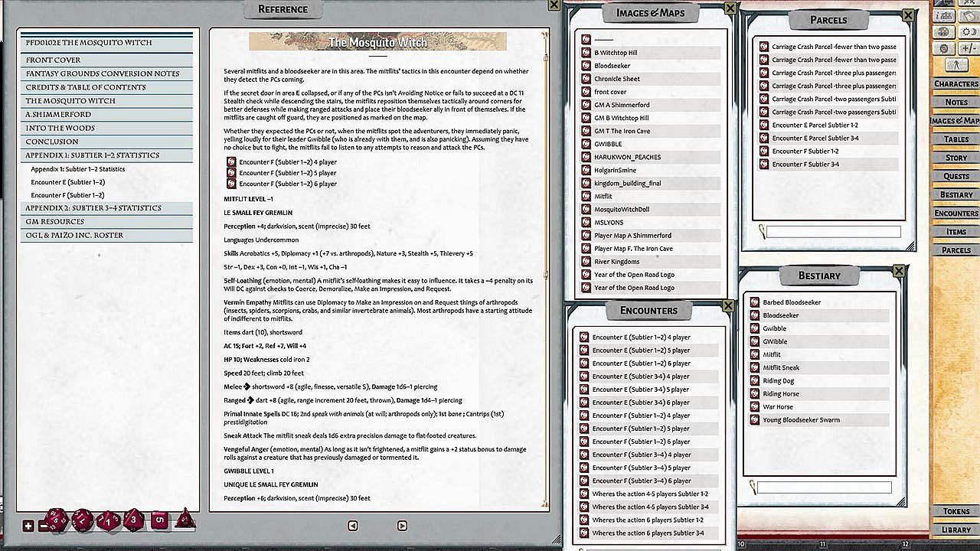The width and height of the screenshot is (980, 551).
Task: Open the Notes sidebar tab
Action: point(955,102)
